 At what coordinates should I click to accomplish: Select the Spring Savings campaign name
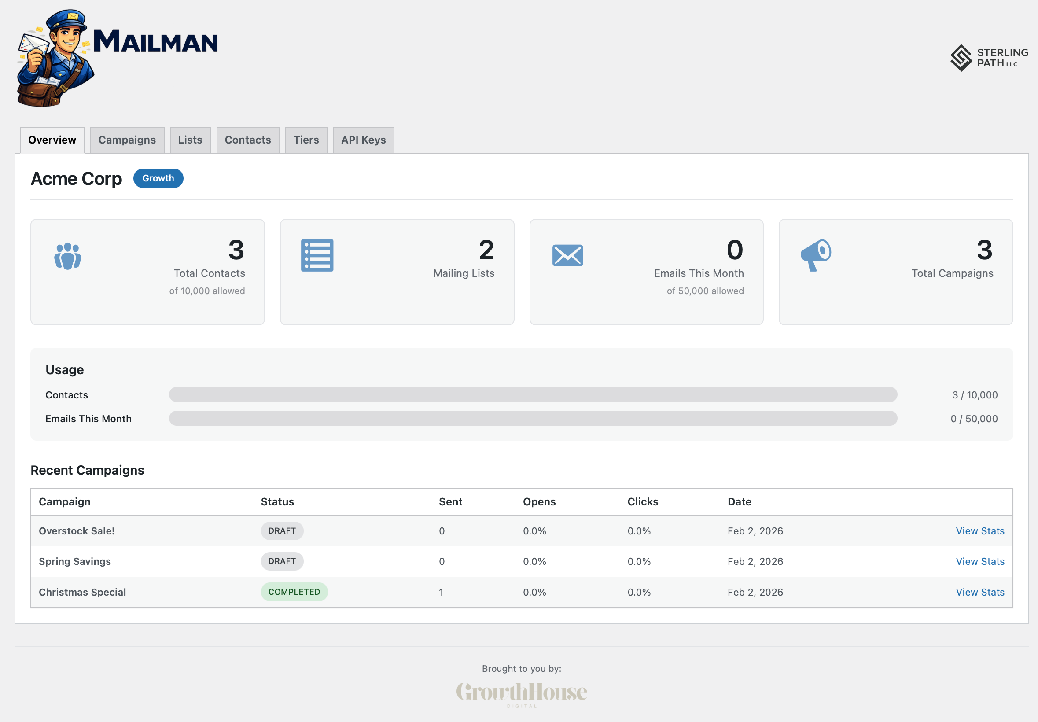[x=74, y=561]
